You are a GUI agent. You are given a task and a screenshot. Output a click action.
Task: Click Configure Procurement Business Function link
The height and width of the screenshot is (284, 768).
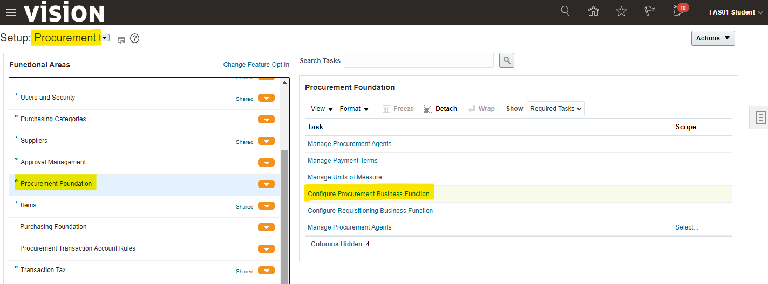[x=368, y=194]
